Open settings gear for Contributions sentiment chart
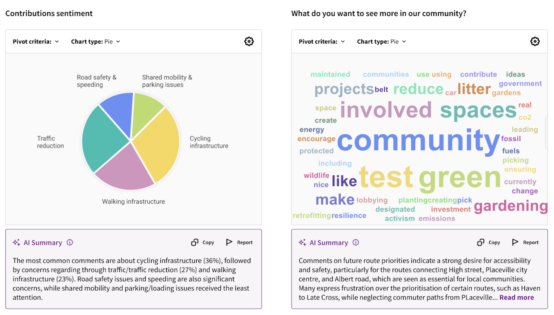 click(249, 41)
